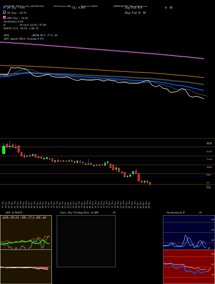Click the blue 20 Day EMA legend swatch
The width and height of the screenshot is (215, 284).
point(4,7)
